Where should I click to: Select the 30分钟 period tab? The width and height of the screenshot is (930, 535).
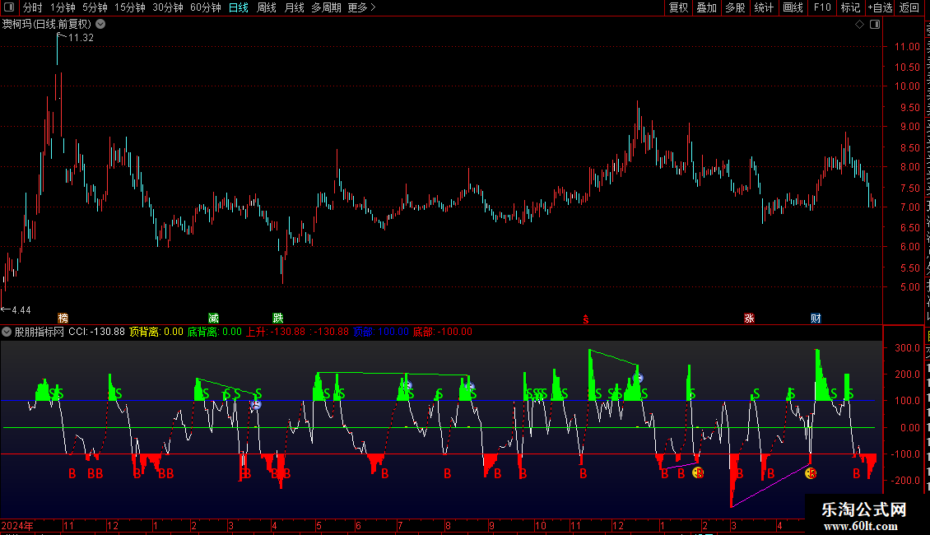167,7
